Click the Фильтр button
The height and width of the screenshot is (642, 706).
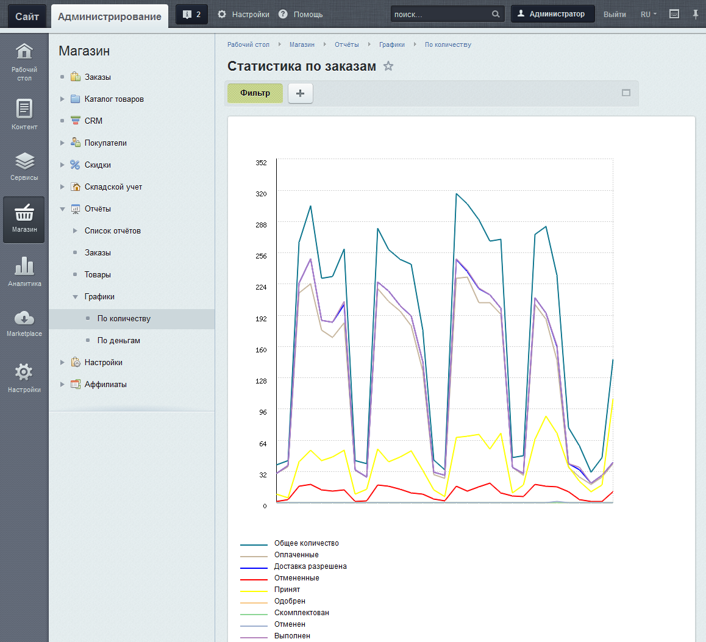point(255,93)
